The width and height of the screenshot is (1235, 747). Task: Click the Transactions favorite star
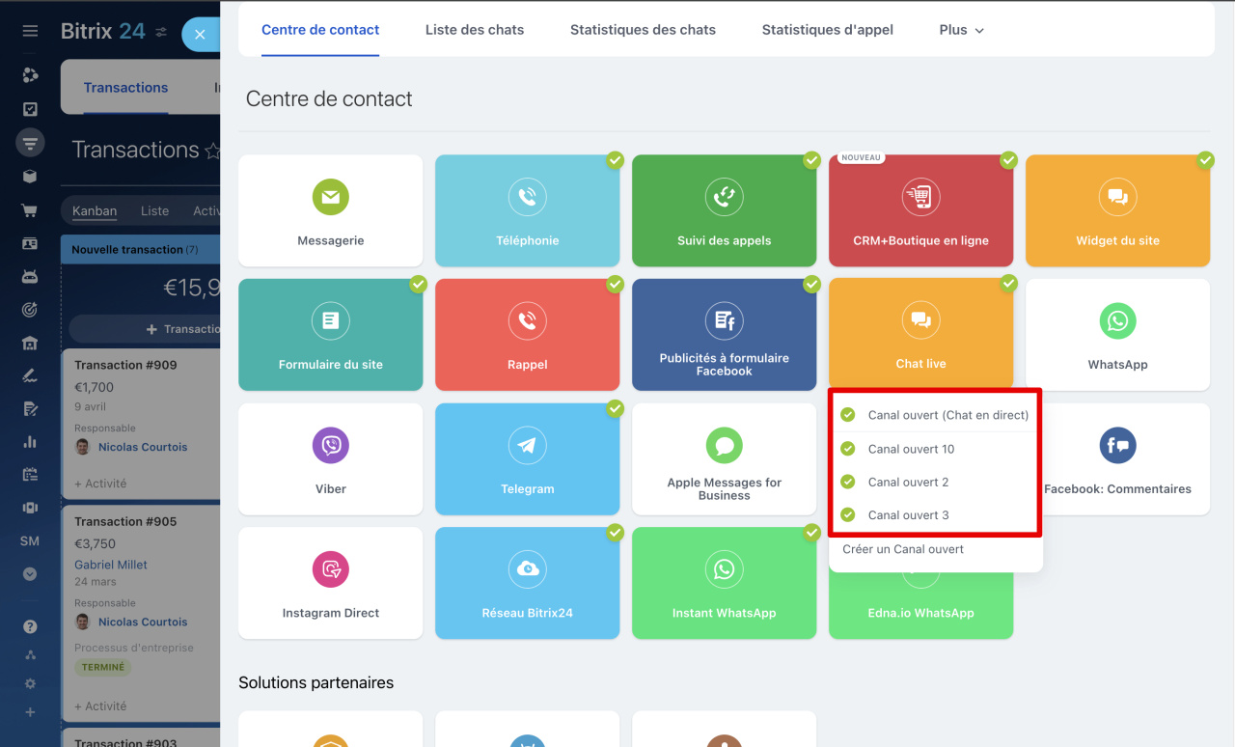212,151
